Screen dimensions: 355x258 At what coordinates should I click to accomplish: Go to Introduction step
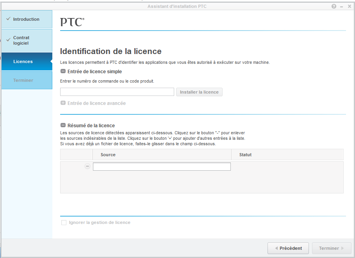[27, 19]
